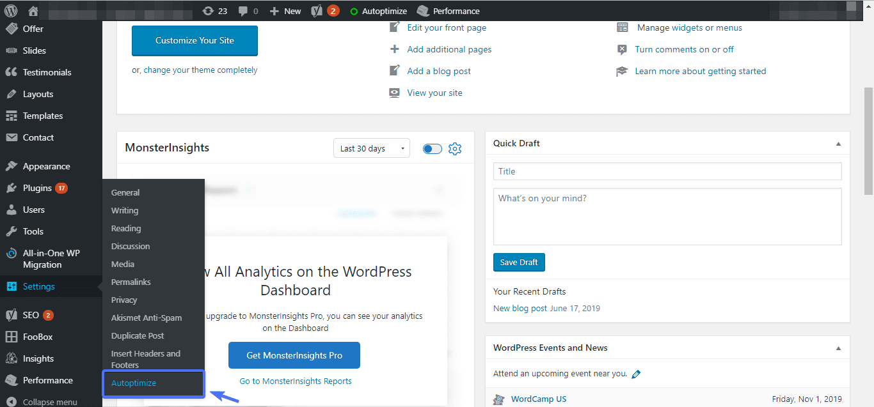This screenshot has width=874, height=407.
Task: Click Learn more about getting started
Action: (x=701, y=71)
